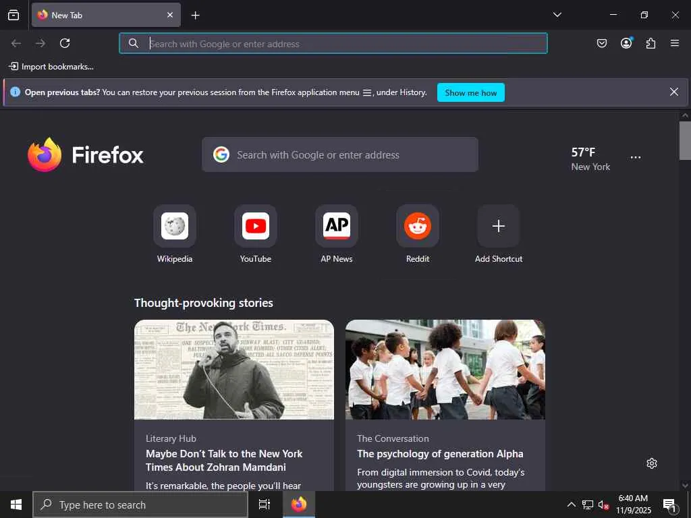Image resolution: width=691 pixels, height=518 pixels.
Task: Click The Conversation source label
Action: pyautogui.click(x=393, y=438)
